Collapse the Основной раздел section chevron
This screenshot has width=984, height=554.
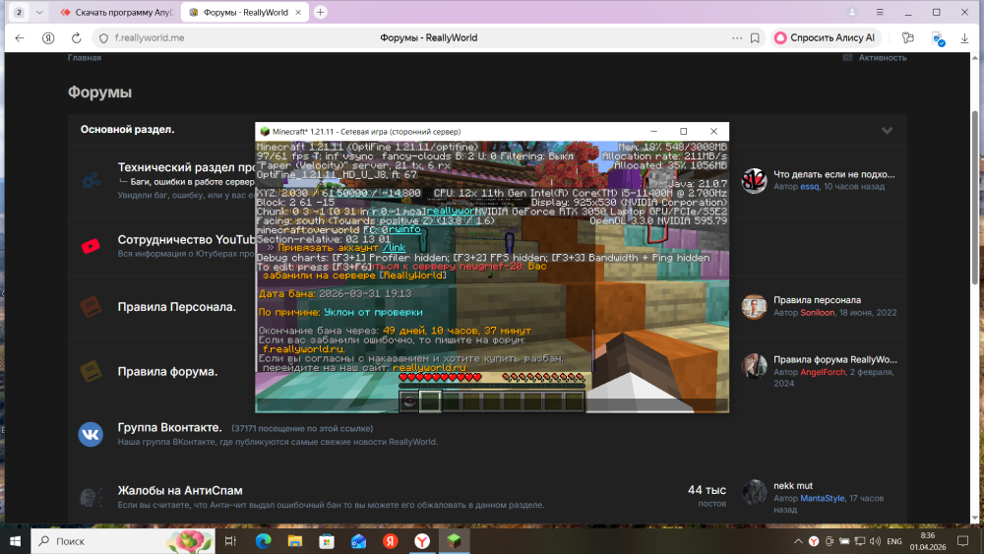(x=887, y=131)
